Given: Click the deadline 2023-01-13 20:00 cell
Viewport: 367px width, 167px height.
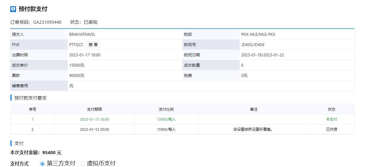Looking at the screenshot, I should tap(94, 129).
